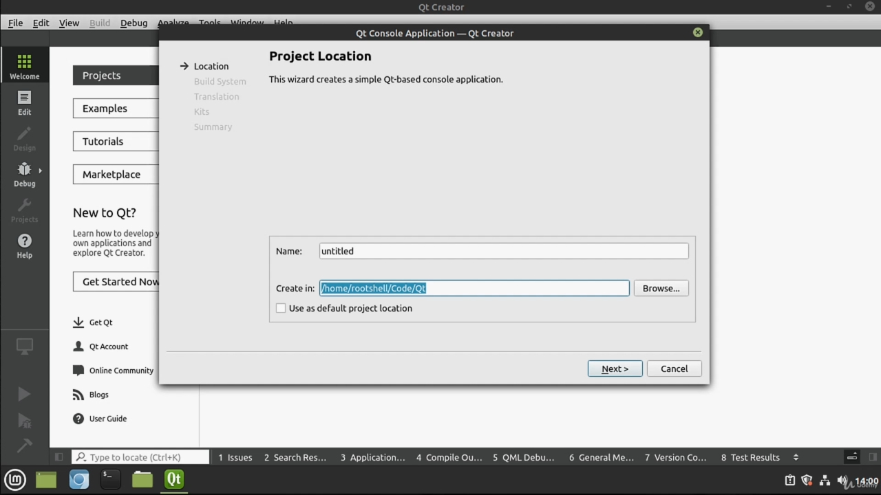Open the 2 Search Results pane
Image resolution: width=881 pixels, height=495 pixels.
click(295, 457)
